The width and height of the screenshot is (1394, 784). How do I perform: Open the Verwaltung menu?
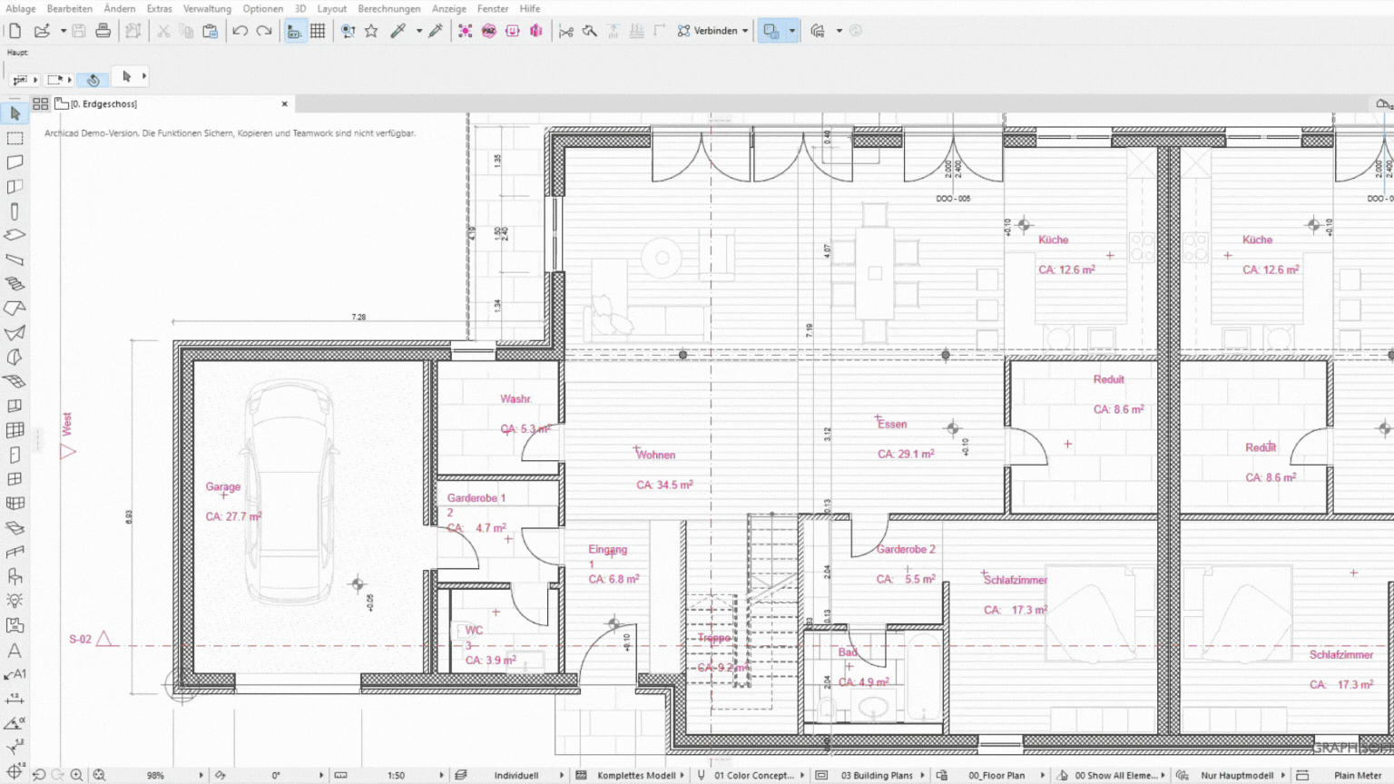(x=207, y=8)
